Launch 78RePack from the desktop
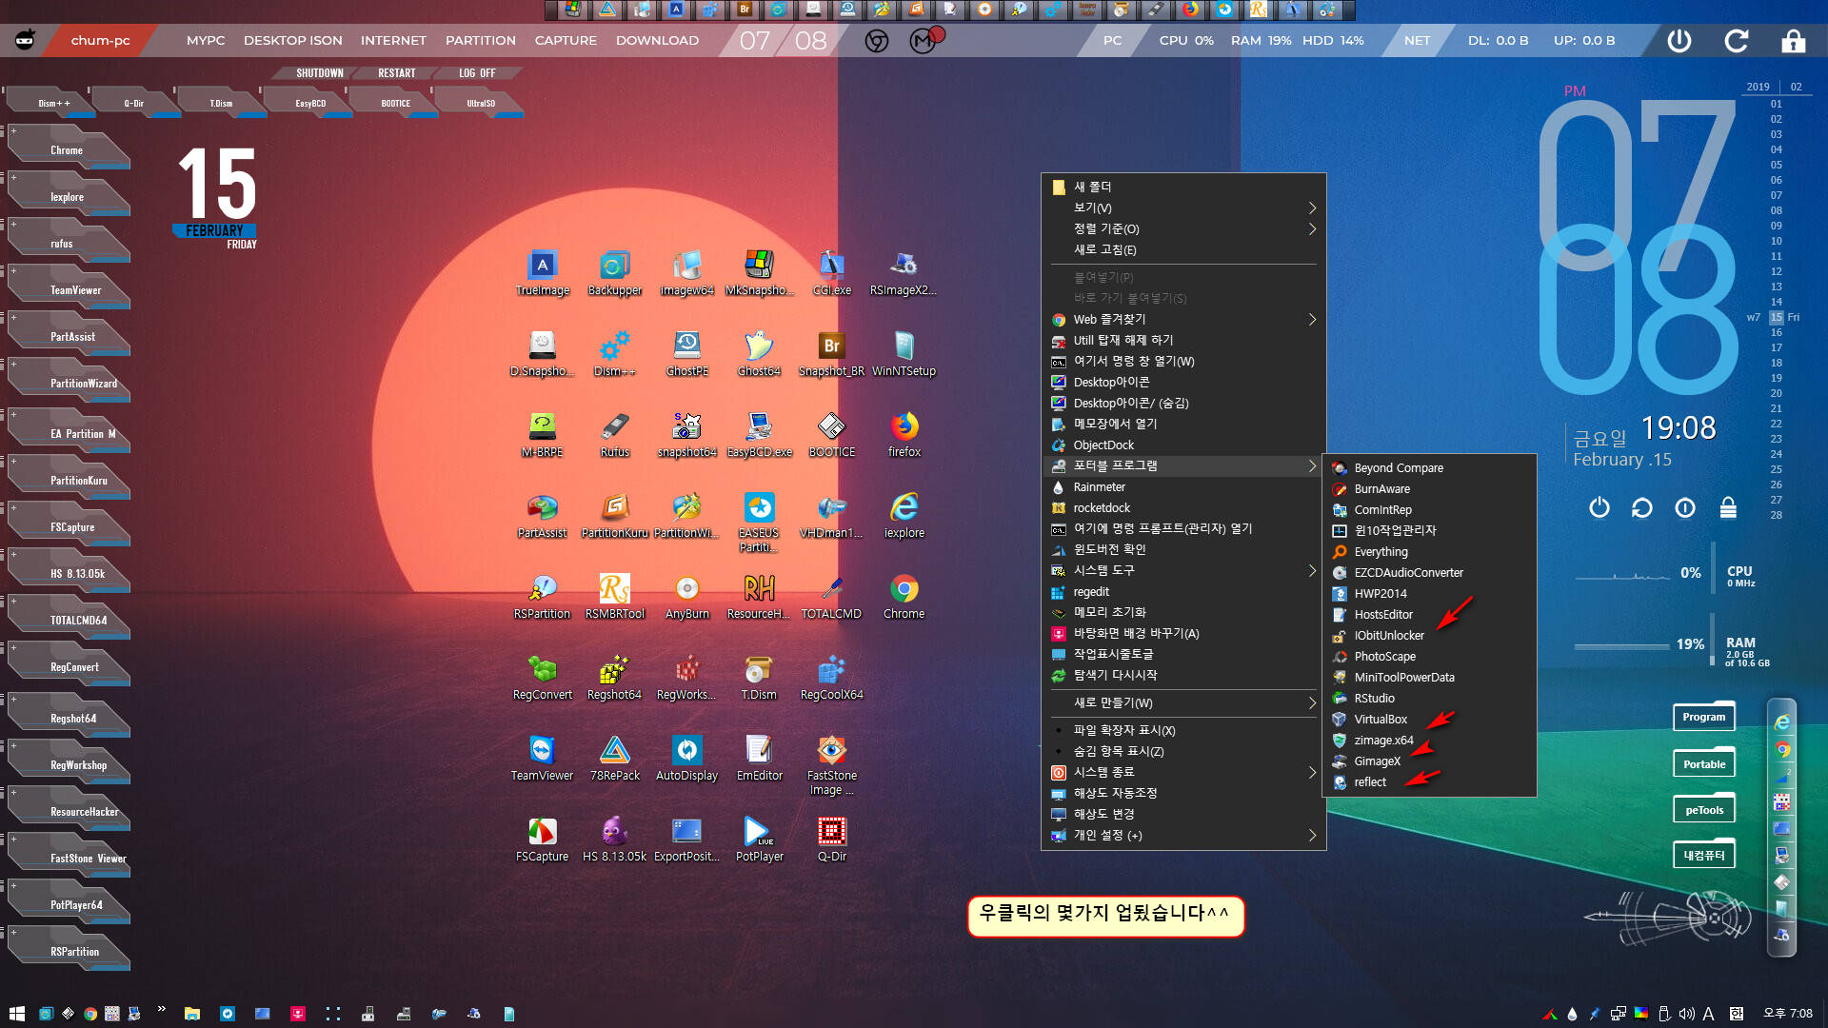Viewport: 1828px width, 1028px height. (x=614, y=759)
